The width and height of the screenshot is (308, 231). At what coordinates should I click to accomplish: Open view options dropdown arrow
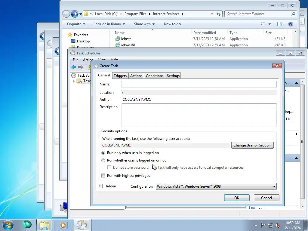269,24
